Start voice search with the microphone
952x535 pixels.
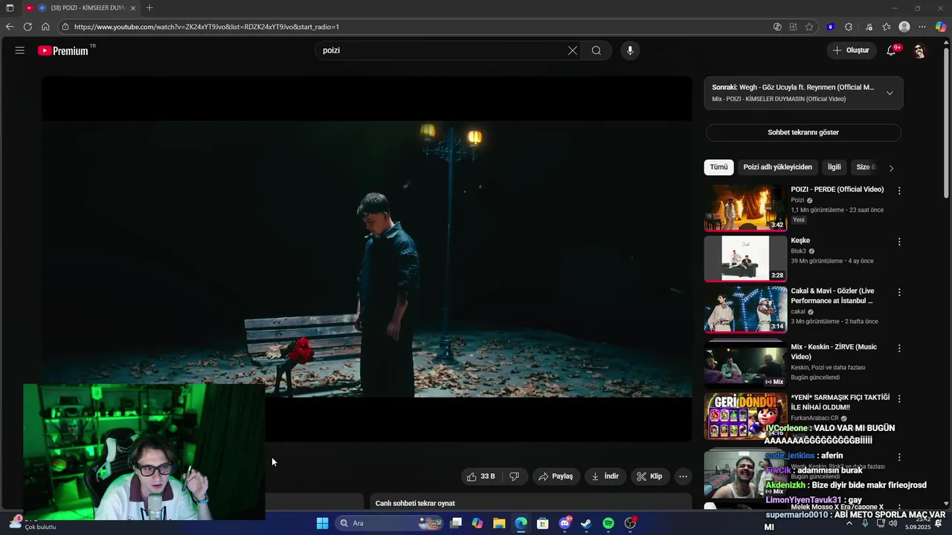(630, 51)
